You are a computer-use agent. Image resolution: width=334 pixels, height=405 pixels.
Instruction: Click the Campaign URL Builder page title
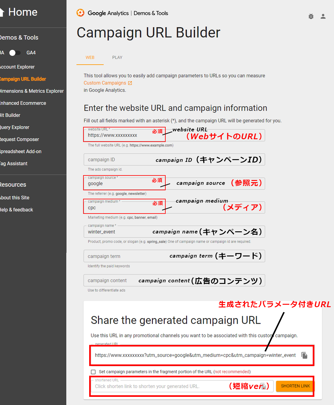[x=148, y=33]
